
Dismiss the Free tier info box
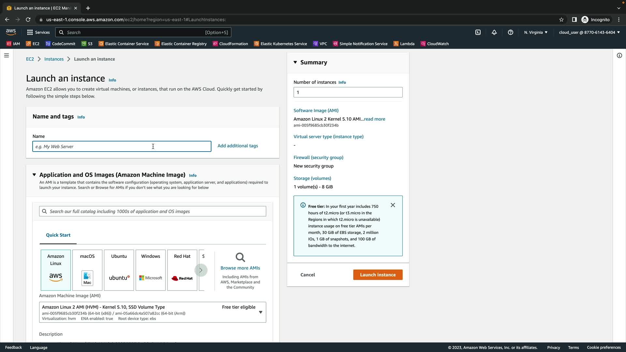point(393,205)
